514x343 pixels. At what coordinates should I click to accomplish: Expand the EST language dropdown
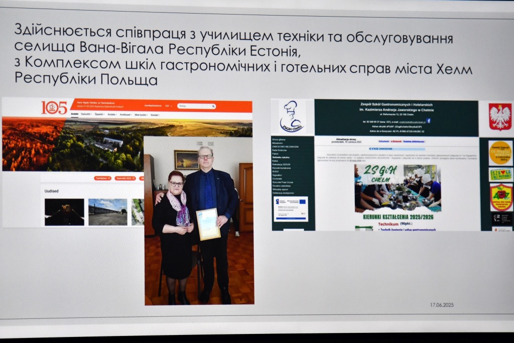(168, 106)
